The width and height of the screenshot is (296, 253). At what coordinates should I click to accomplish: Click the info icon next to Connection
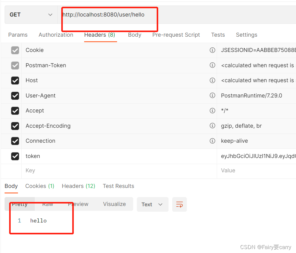tap(212, 141)
